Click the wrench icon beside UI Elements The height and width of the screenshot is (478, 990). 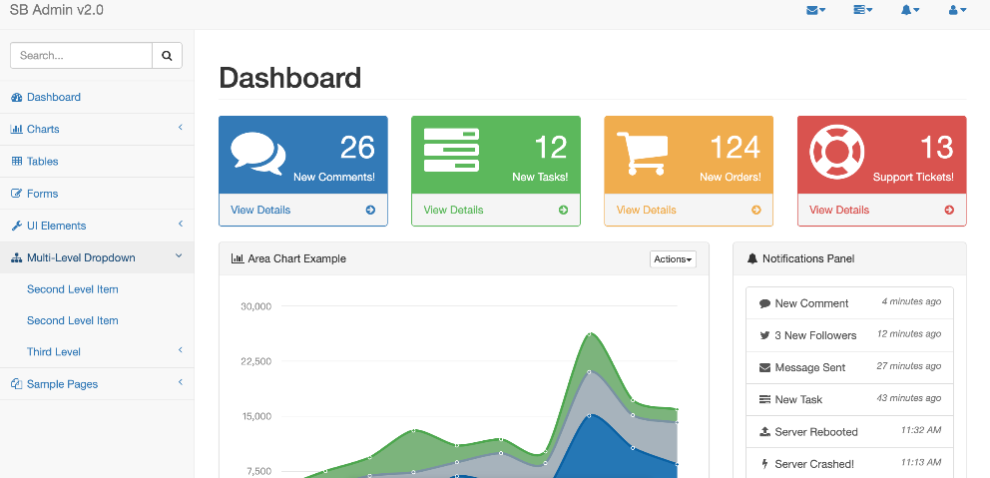(16, 226)
